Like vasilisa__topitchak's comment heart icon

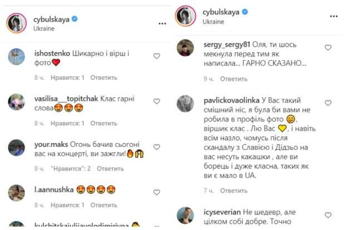click(157, 101)
